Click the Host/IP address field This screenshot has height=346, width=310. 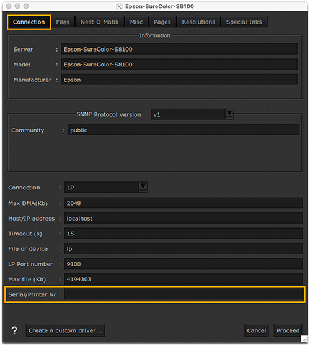(x=183, y=218)
